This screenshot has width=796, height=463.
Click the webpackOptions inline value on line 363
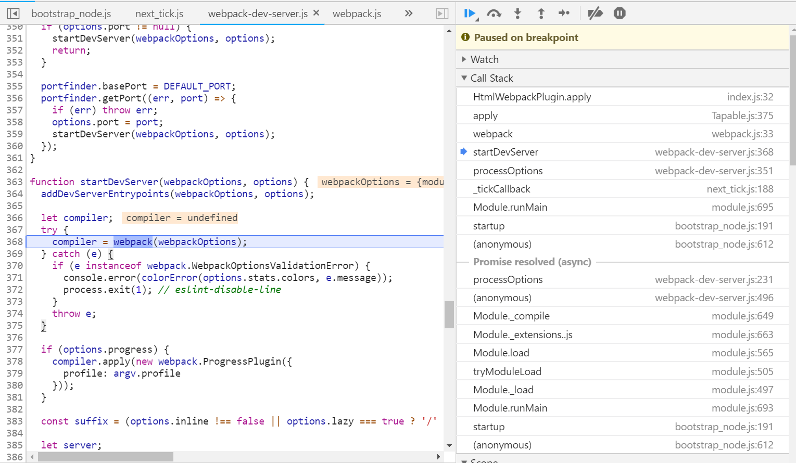pos(382,182)
